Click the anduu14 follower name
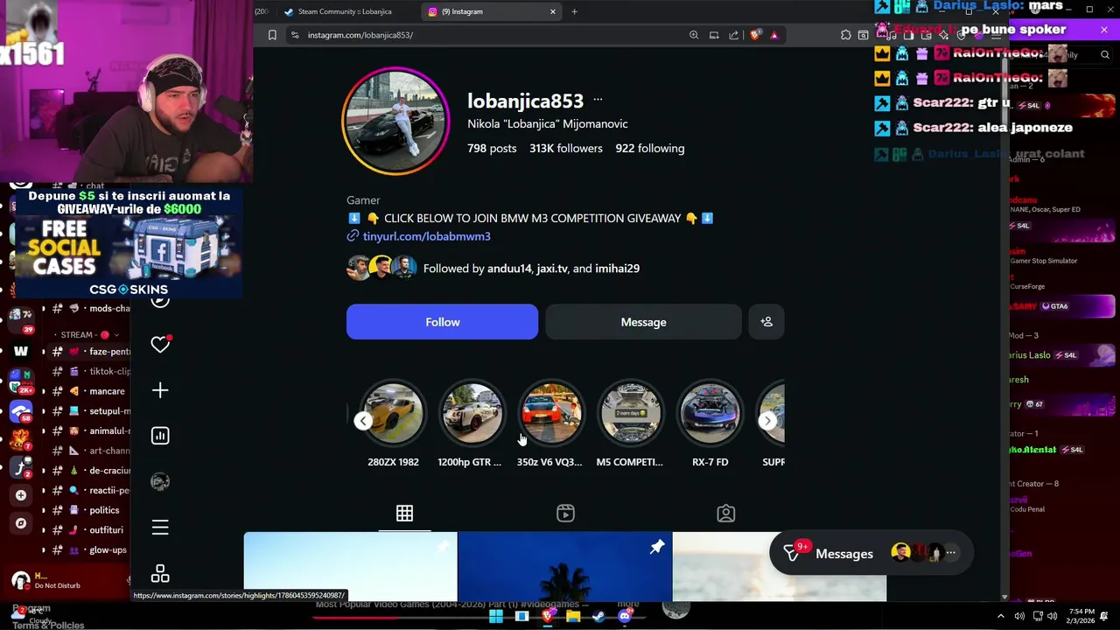Image resolution: width=1120 pixels, height=630 pixels. [x=509, y=269]
